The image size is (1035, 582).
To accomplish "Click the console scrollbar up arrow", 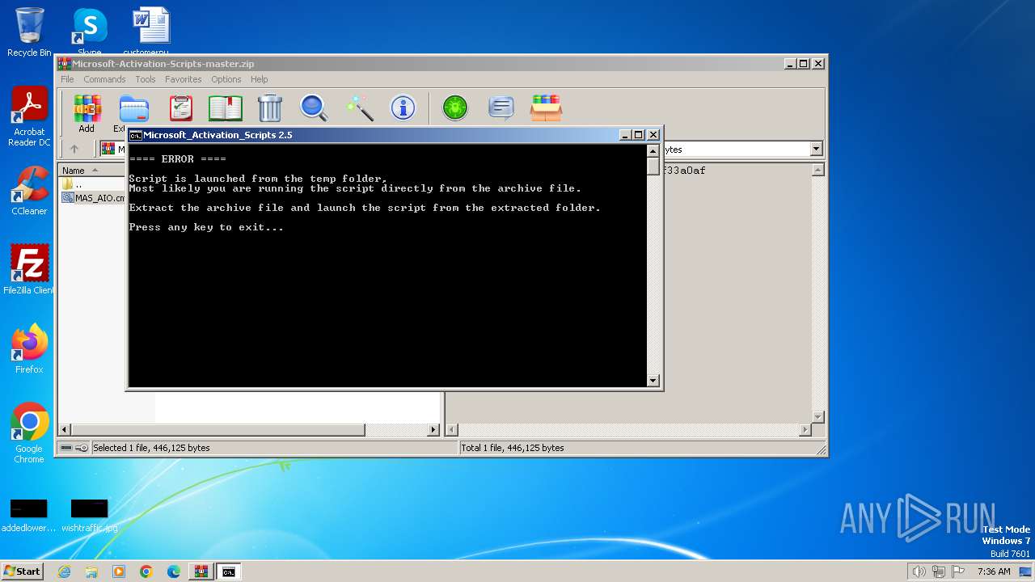I will pos(653,150).
